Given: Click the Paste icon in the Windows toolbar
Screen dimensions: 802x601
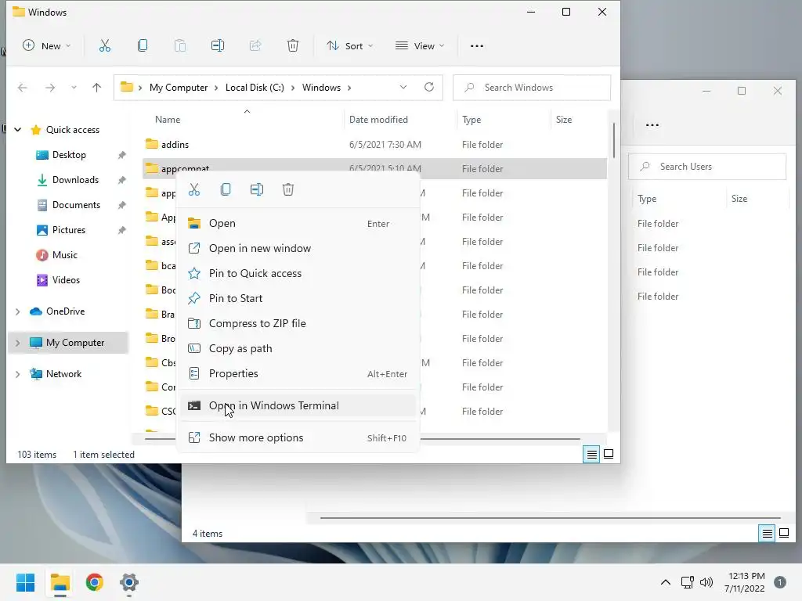Looking at the screenshot, I should pos(180,46).
